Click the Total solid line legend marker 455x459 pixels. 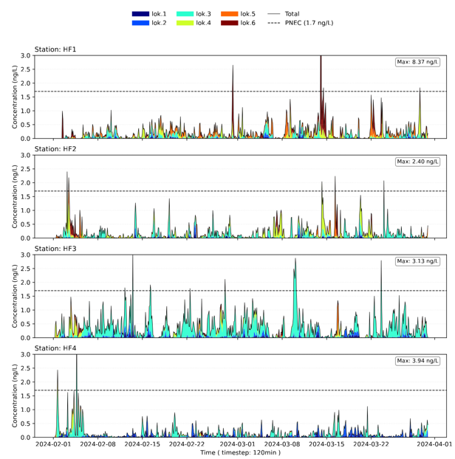(x=273, y=14)
